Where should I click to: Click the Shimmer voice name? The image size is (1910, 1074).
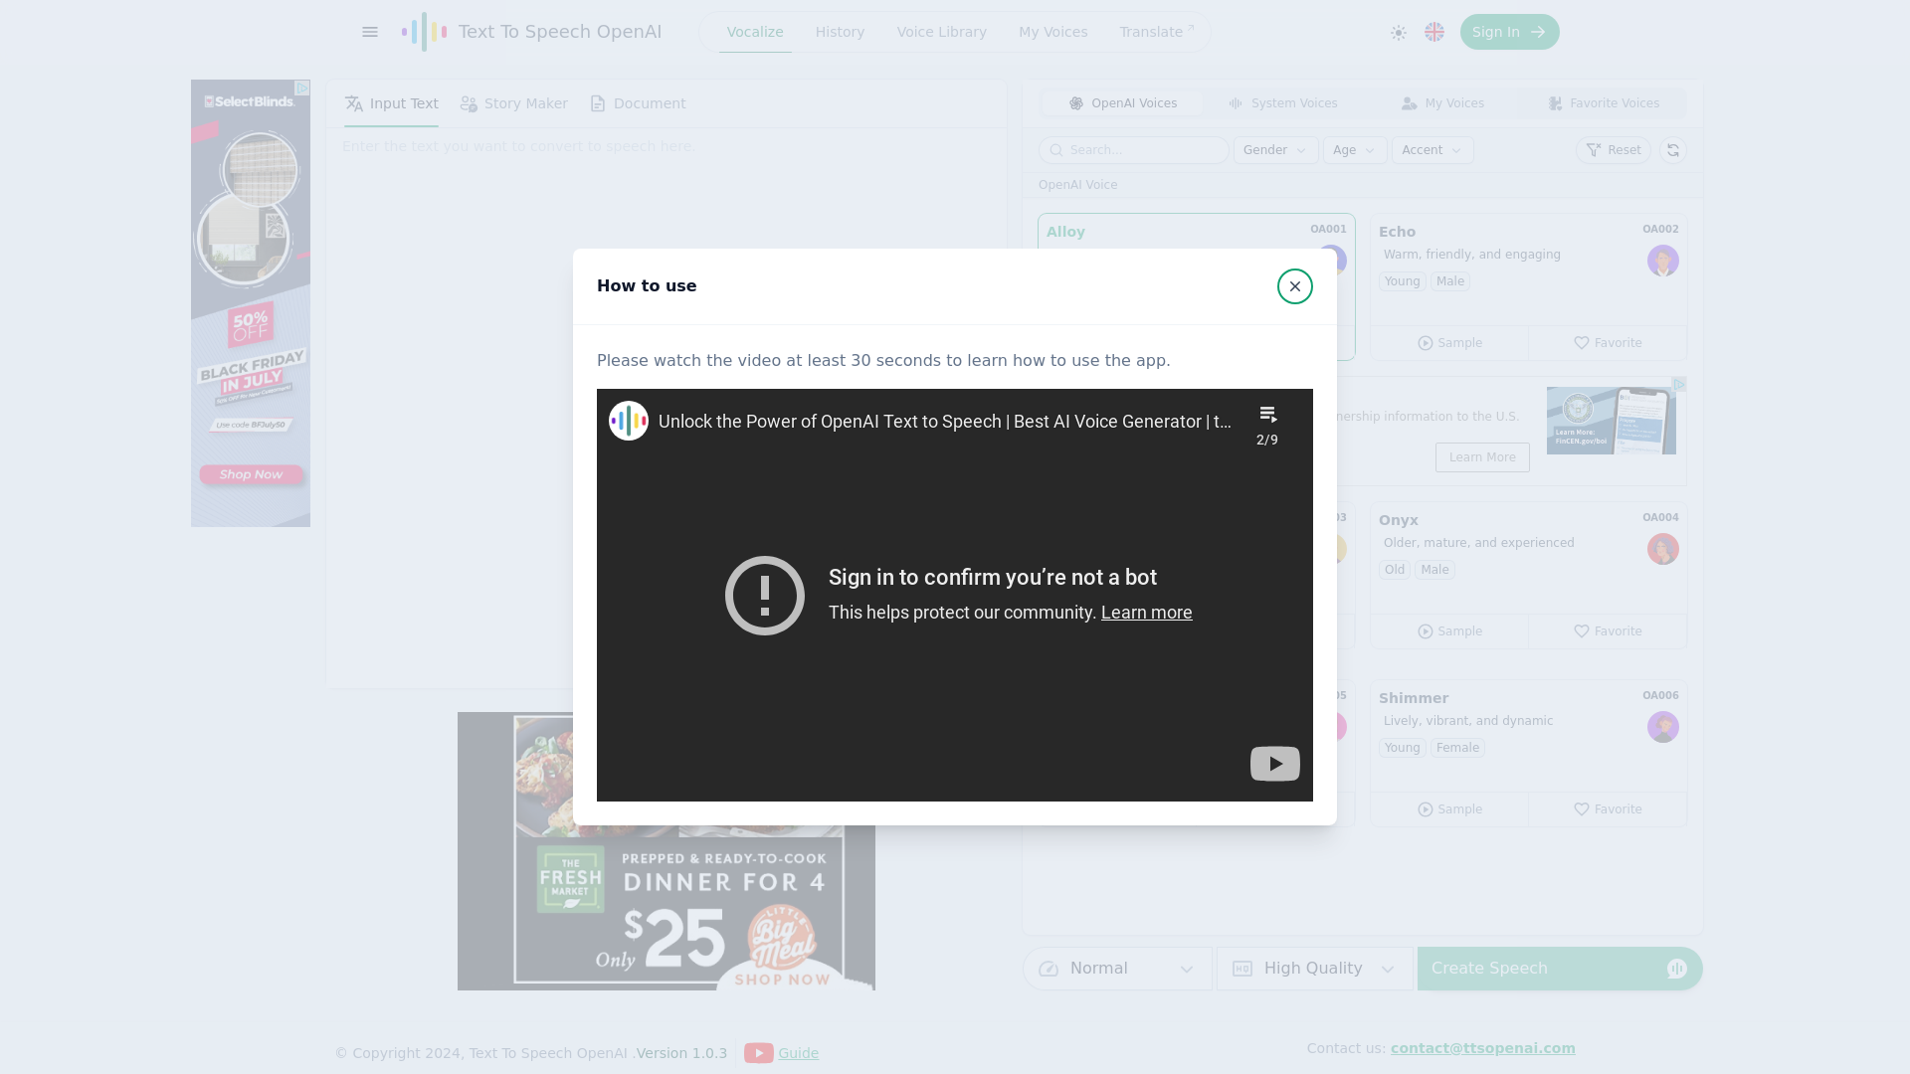click(x=1414, y=698)
